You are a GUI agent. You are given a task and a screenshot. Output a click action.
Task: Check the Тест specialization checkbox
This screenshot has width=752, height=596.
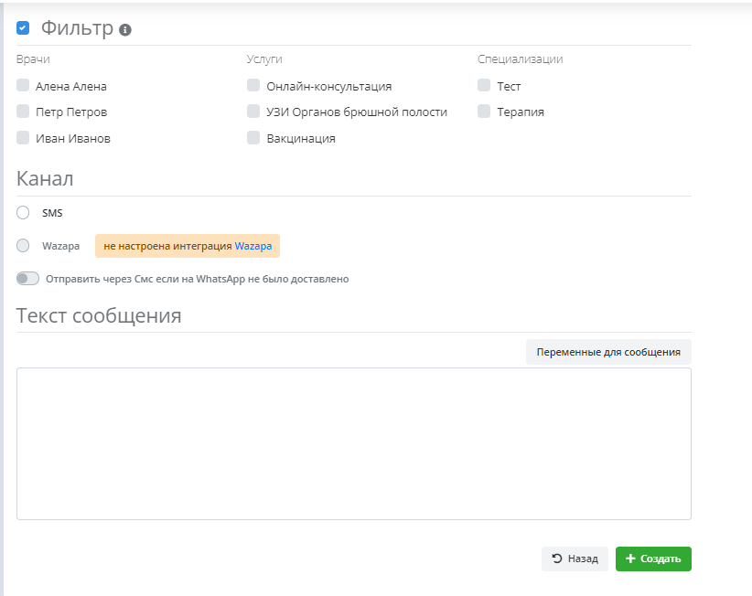click(484, 86)
